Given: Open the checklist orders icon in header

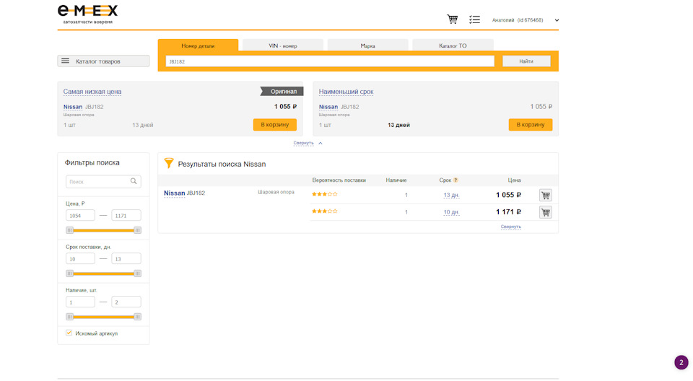Looking at the screenshot, I should 474,19.
